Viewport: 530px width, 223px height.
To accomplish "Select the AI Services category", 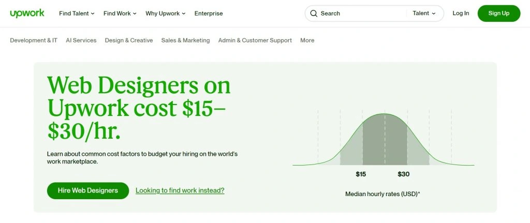I will click(81, 40).
